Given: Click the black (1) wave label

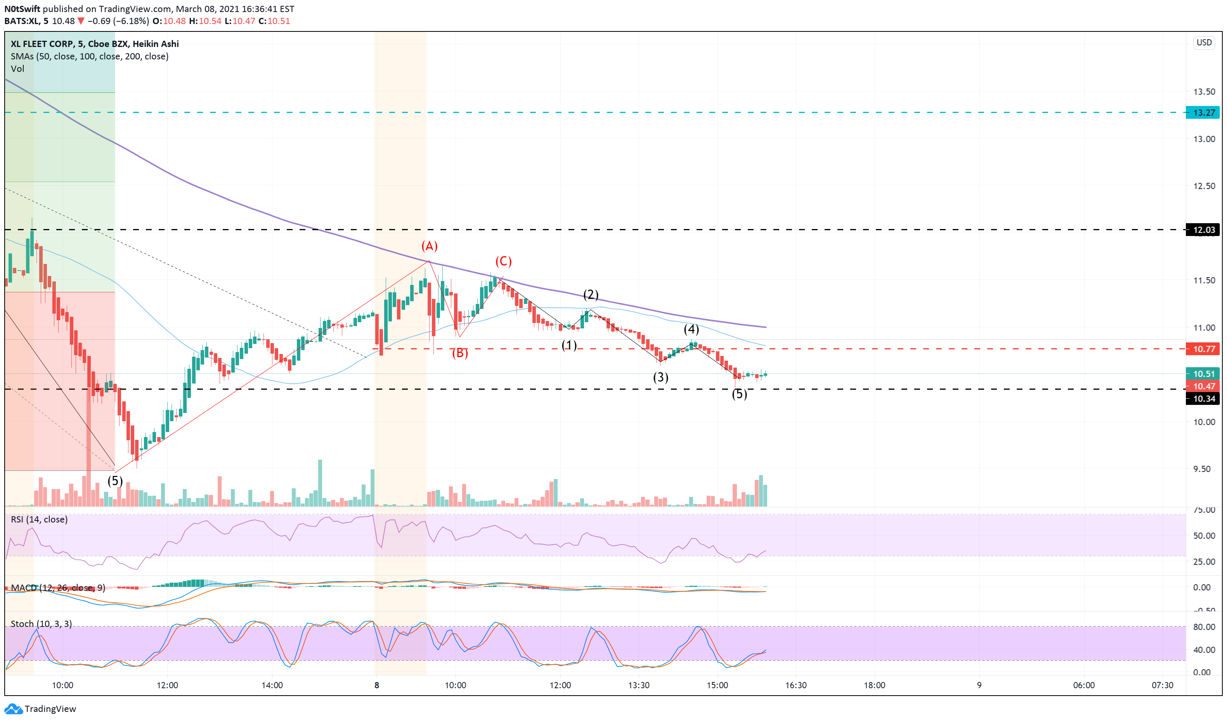Looking at the screenshot, I should [x=569, y=345].
